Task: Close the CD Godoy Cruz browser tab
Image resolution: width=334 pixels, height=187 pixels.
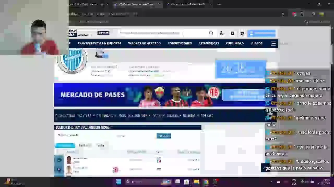Action: click(159, 4)
